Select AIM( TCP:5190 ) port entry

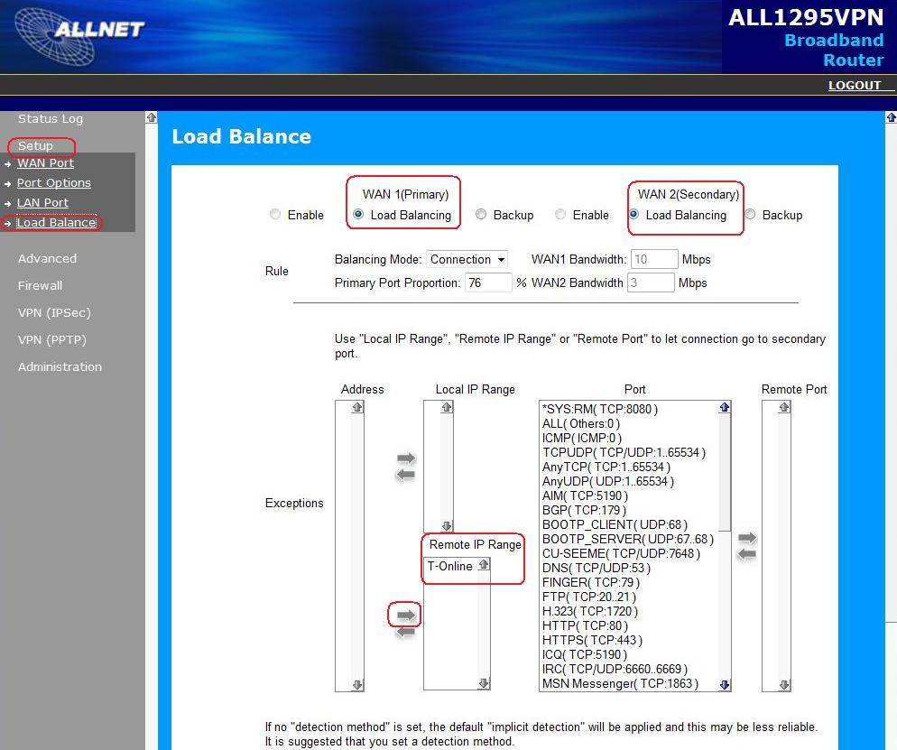point(586,495)
